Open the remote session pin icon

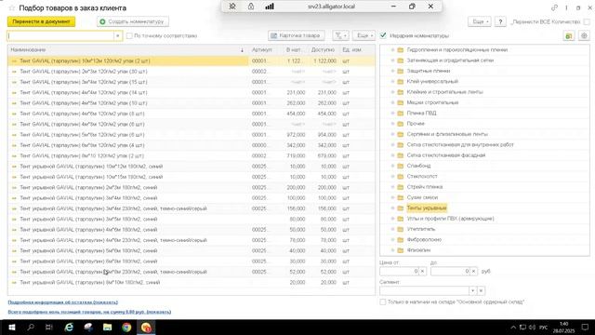pyautogui.click(x=232, y=7)
